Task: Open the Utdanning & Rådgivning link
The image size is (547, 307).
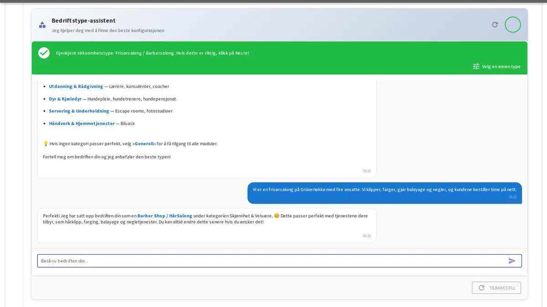Action: pos(76,86)
